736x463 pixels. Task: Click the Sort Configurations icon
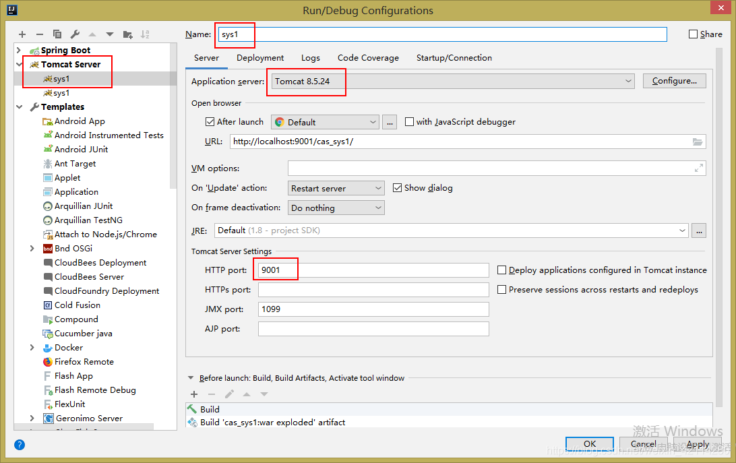145,34
